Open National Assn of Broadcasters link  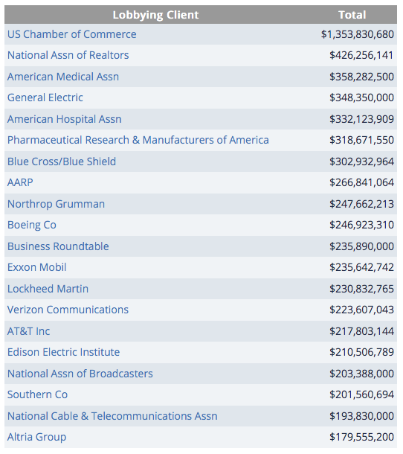80,374
